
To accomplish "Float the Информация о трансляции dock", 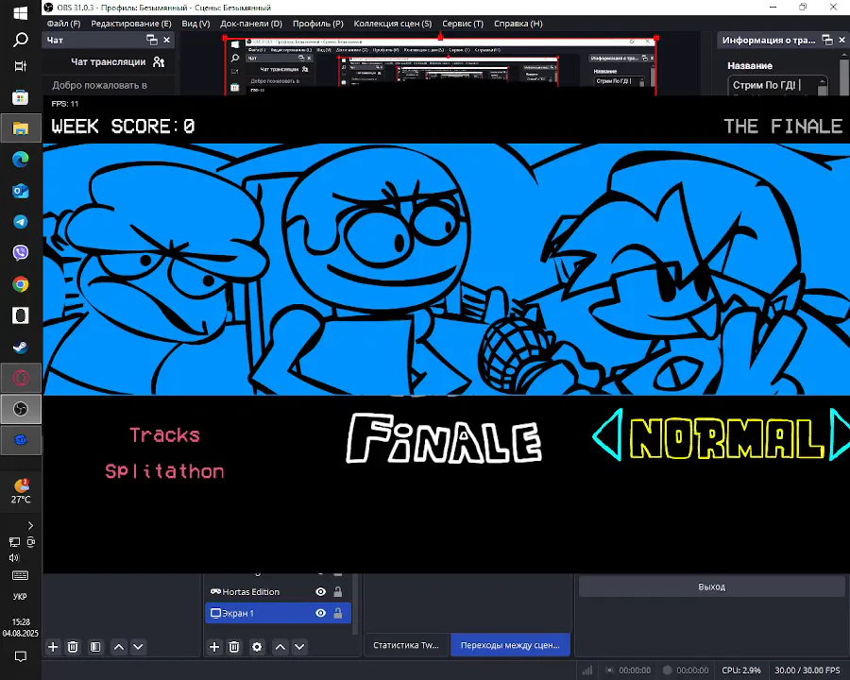I will click(827, 40).
